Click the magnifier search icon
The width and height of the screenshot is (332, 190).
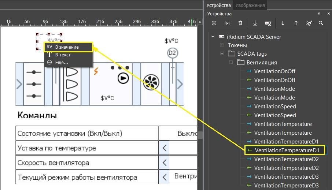pos(321,23)
